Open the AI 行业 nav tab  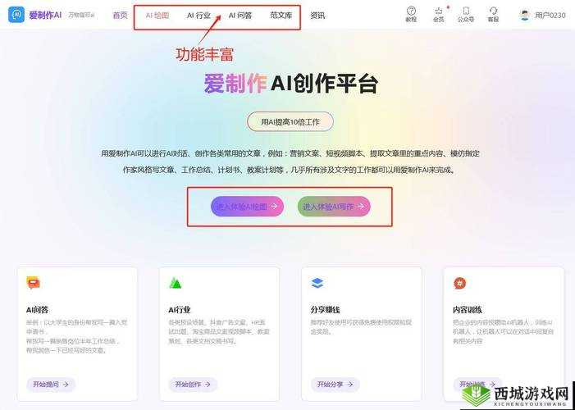point(199,16)
